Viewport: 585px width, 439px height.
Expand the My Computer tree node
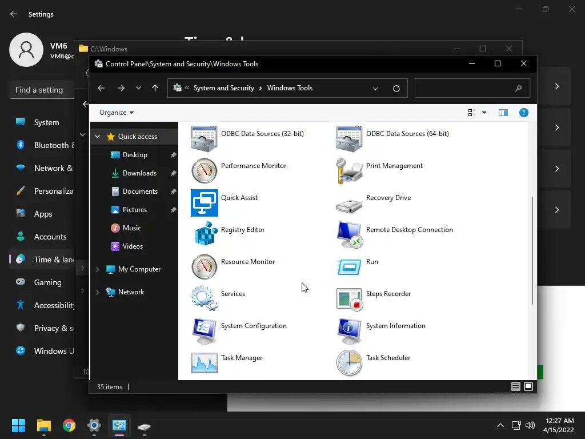pyautogui.click(x=97, y=269)
